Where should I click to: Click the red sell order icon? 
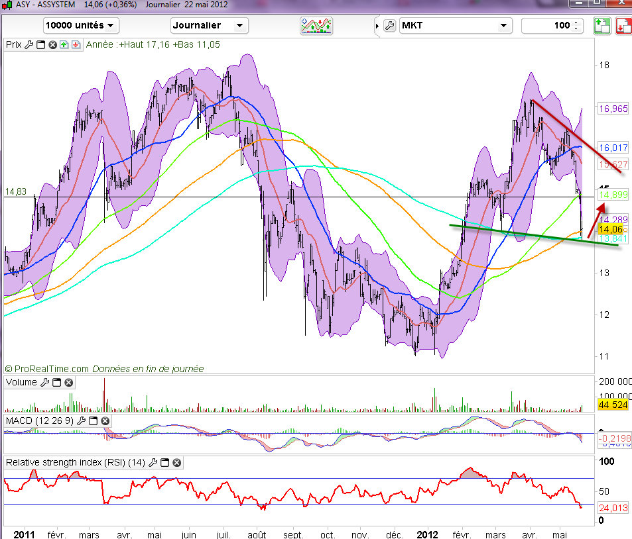[x=623, y=26]
